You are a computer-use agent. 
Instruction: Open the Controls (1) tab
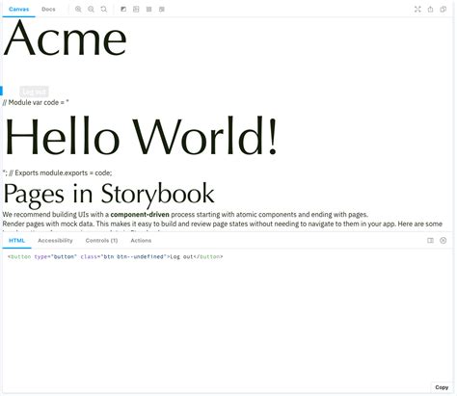pyautogui.click(x=101, y=241)
